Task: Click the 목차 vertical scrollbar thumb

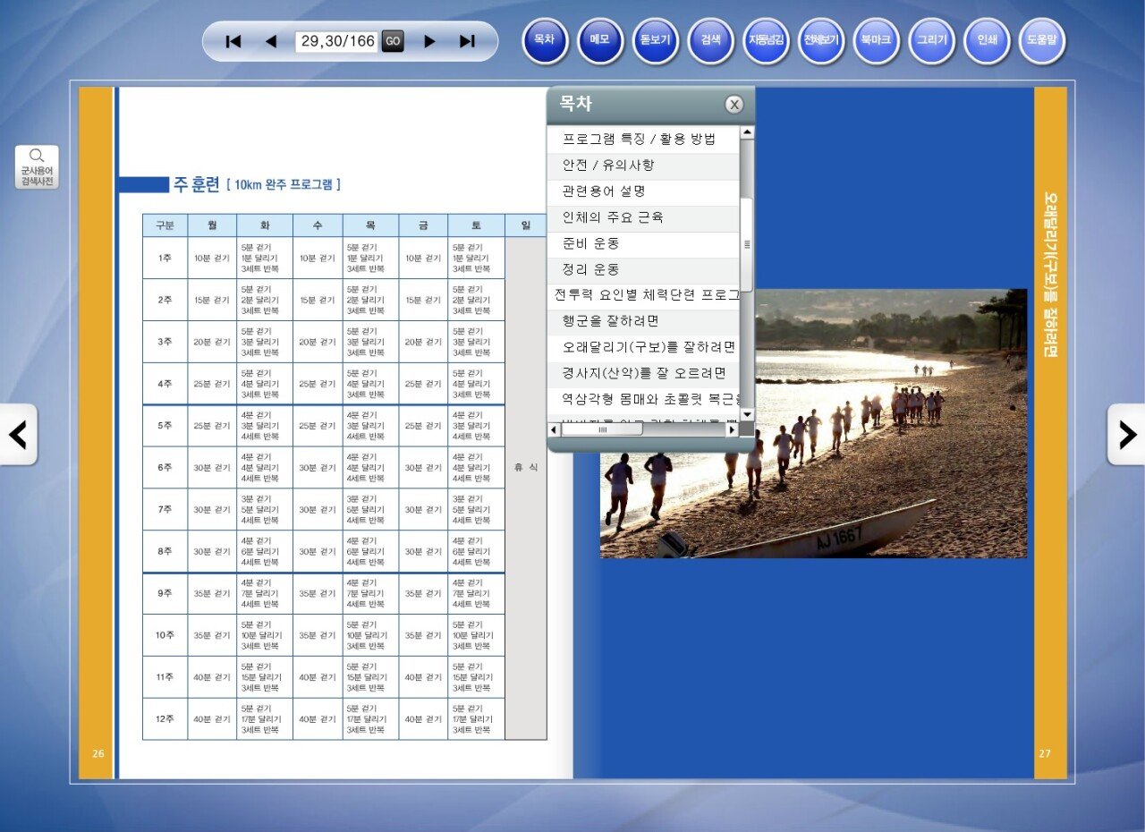Action: click(747, 244)
